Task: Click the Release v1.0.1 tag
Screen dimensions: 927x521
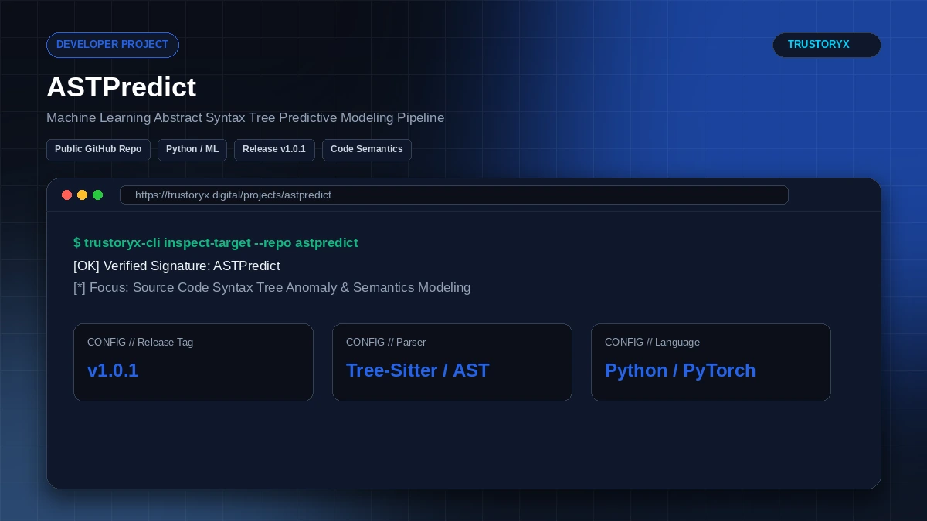Action: (x=274, y=149)
